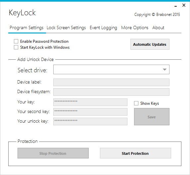This screenshot has width=190, height=175.
Task: Select the Your unlock key field
Action: [x=90, y=121]
